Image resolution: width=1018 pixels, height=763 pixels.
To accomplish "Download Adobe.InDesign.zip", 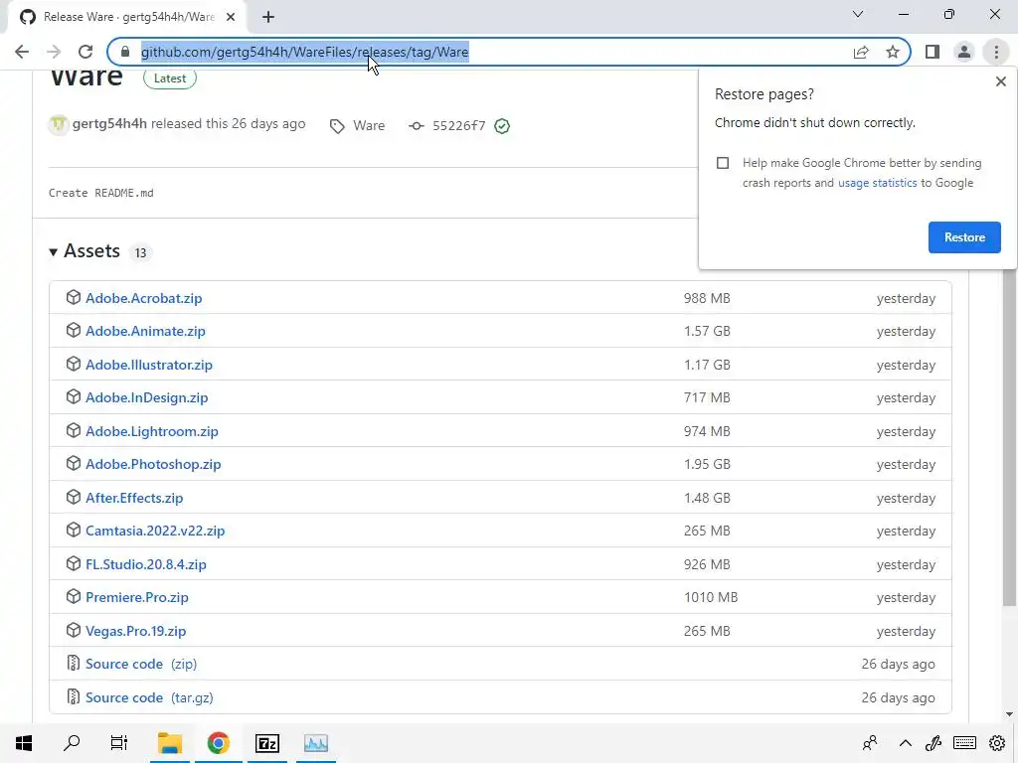I will 147,397.
